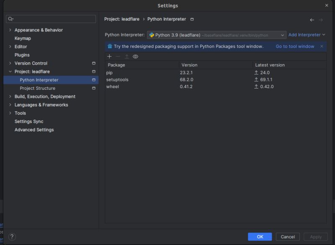Click the upgrade arrow beside setuptools 69.1.1
The image size is (335, 245).
256,79
